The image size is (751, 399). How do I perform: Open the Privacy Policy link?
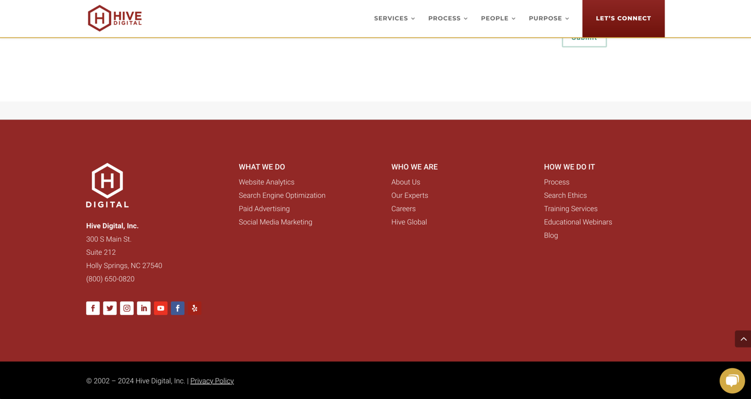coord(212,381)
